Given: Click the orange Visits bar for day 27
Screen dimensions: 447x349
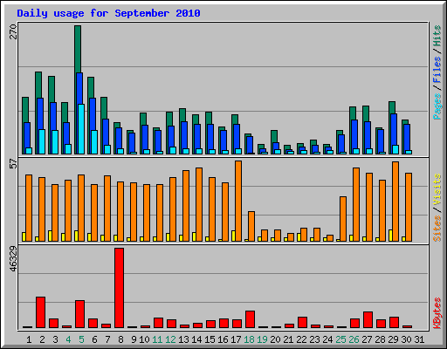Looking at the screenshot, I should [x=369, y=207].
